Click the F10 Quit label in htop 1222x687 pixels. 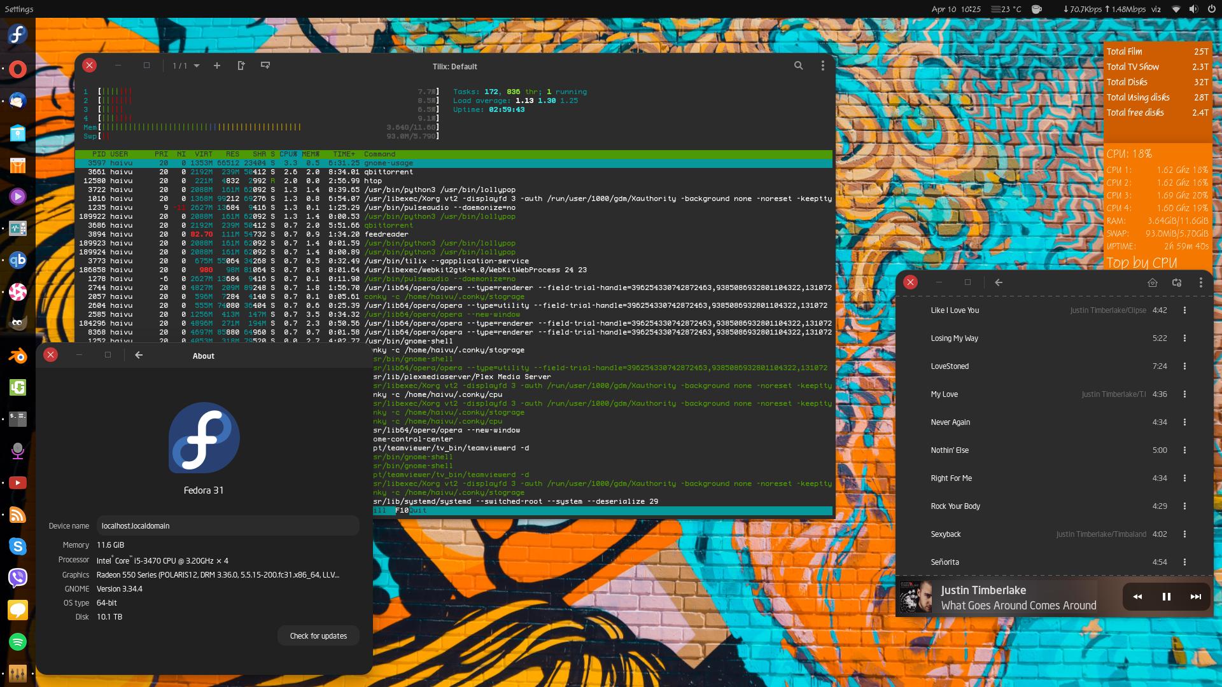click(x=411, y=510)
